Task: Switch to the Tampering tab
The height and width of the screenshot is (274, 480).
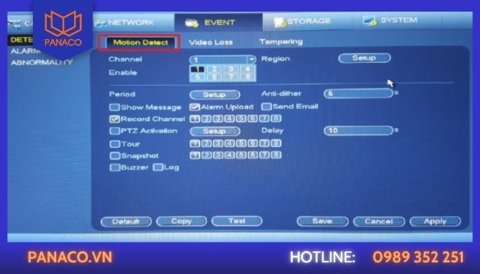Action: pyautogui.click(x=280, y=42)
